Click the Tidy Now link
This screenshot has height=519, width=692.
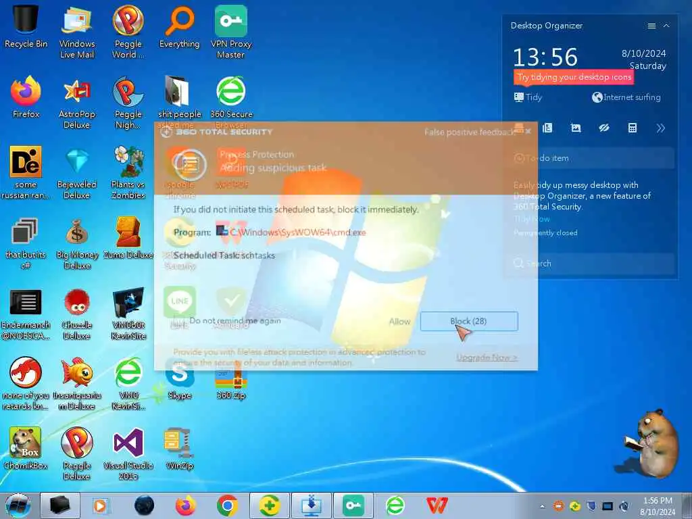click(532, 219)
